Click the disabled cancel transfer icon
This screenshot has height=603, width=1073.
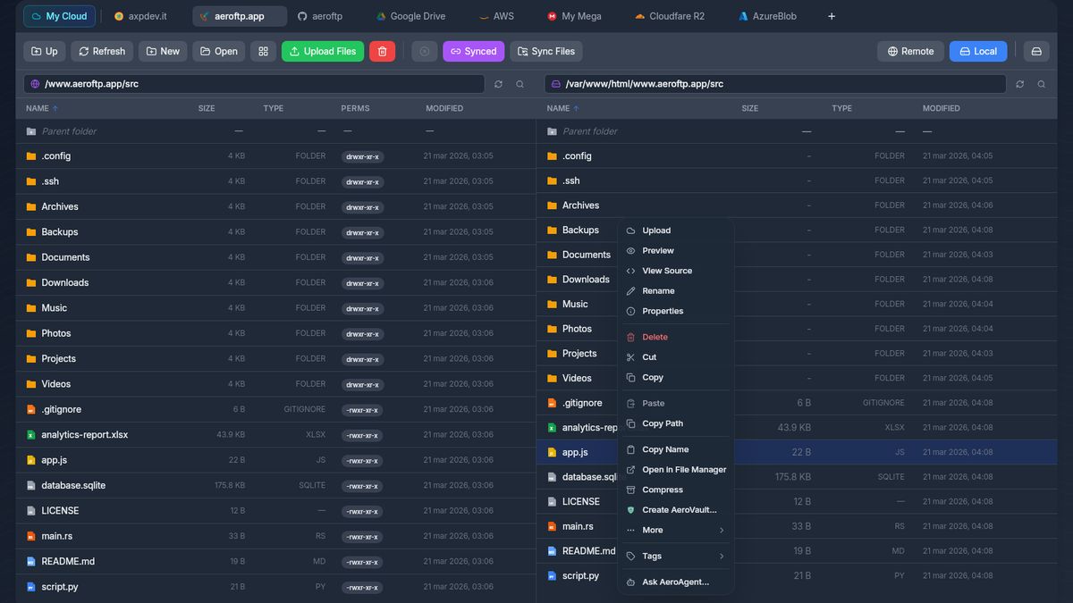425,52
